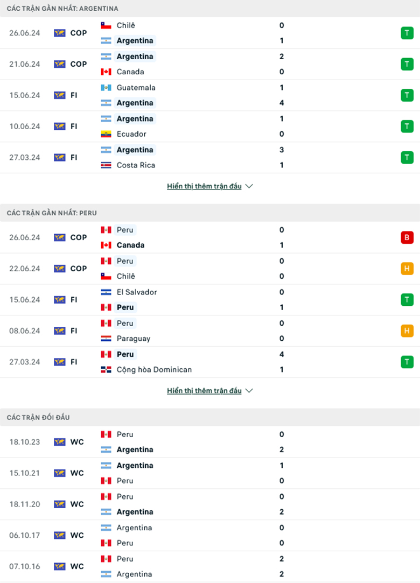
Task: Click the Chile flag in the 26.06.24 Argentina match
Action: (106, 25)
